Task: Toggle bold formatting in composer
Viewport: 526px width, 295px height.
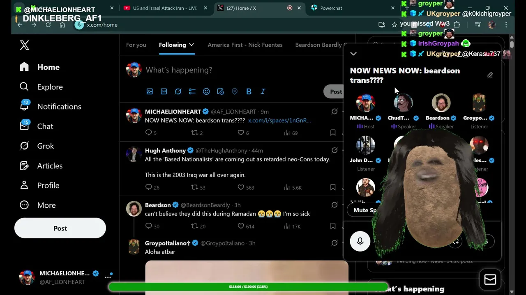Action: pyautogui.click(x=249, y=91)
